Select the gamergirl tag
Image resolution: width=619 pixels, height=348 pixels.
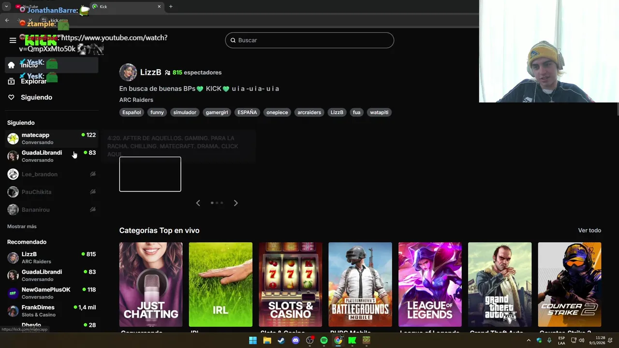click(x=217, y=112)
